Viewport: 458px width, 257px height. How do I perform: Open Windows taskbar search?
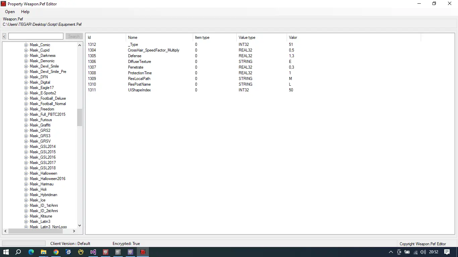(x=18, y=252)
